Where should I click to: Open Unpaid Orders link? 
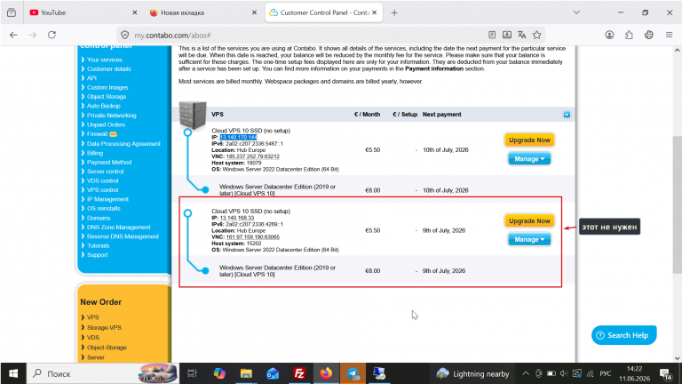click(x=107, y=124)
